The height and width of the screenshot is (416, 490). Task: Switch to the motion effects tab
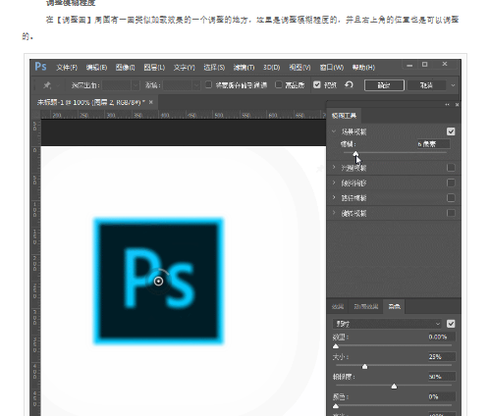tap(365, 306)
